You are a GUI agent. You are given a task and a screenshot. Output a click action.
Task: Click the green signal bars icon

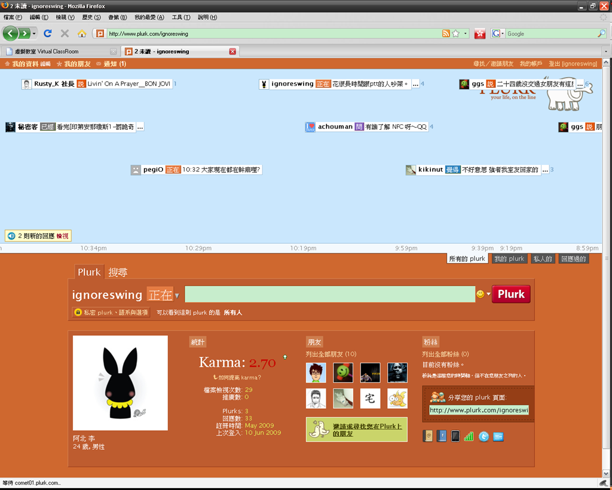tap(469, 436)
